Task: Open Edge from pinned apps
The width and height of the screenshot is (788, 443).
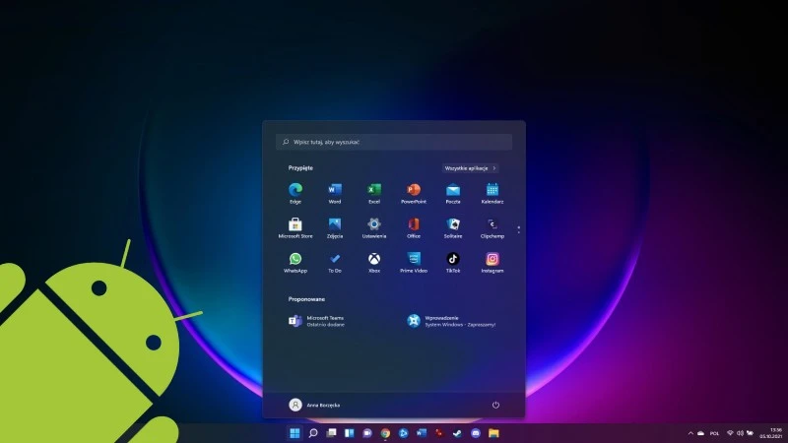Action: click(295, 193)
